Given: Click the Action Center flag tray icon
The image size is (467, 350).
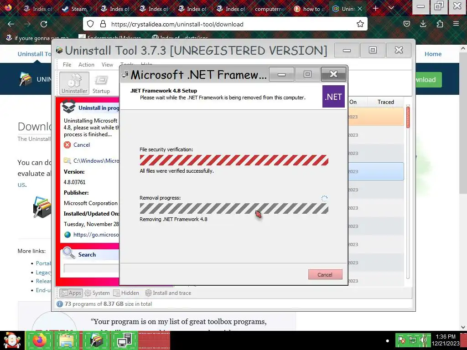Looking at the screenshot, I should (401, 340).
